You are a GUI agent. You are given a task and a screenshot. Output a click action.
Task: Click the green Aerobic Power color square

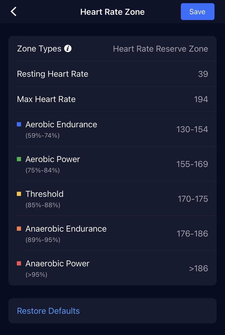(x=19, y=159)
